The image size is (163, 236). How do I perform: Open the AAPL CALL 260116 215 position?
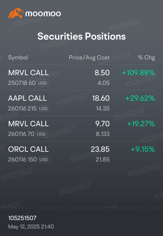(x=81, y=103)
